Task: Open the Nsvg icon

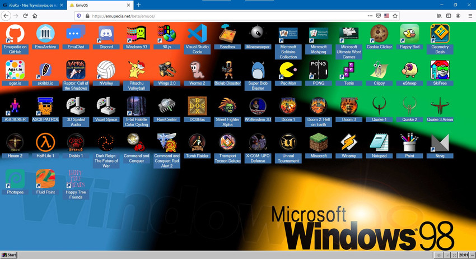Action: 440,142
